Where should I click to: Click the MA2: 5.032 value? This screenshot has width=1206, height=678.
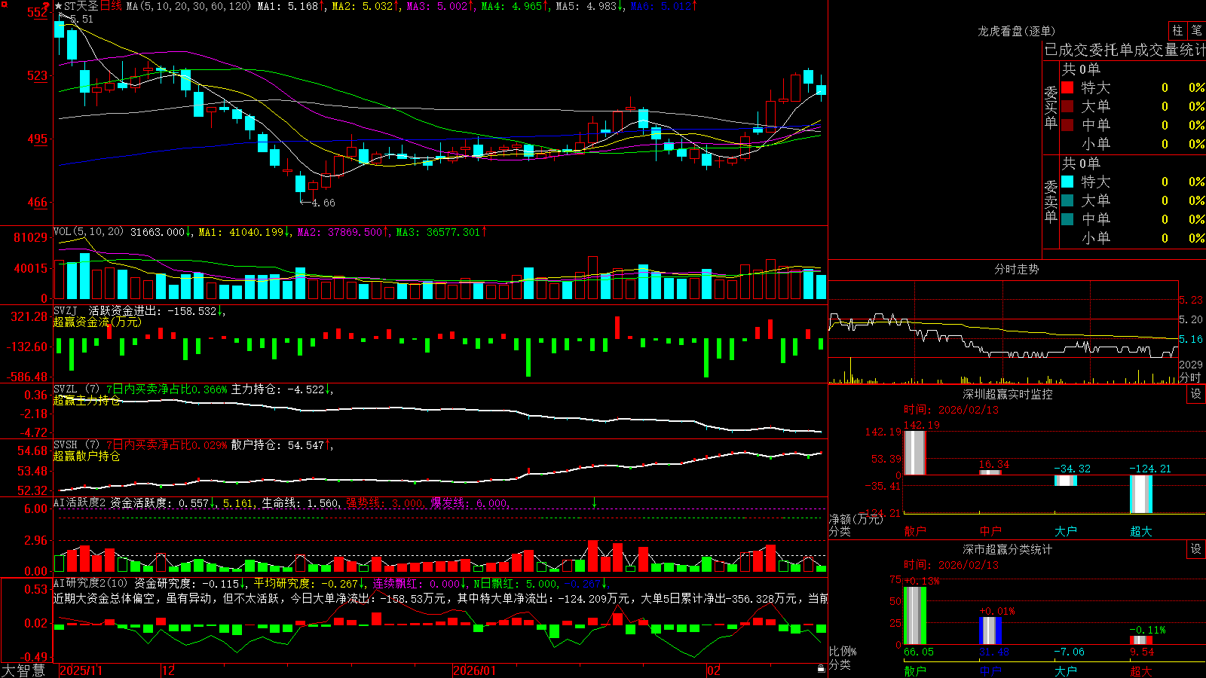366,6
